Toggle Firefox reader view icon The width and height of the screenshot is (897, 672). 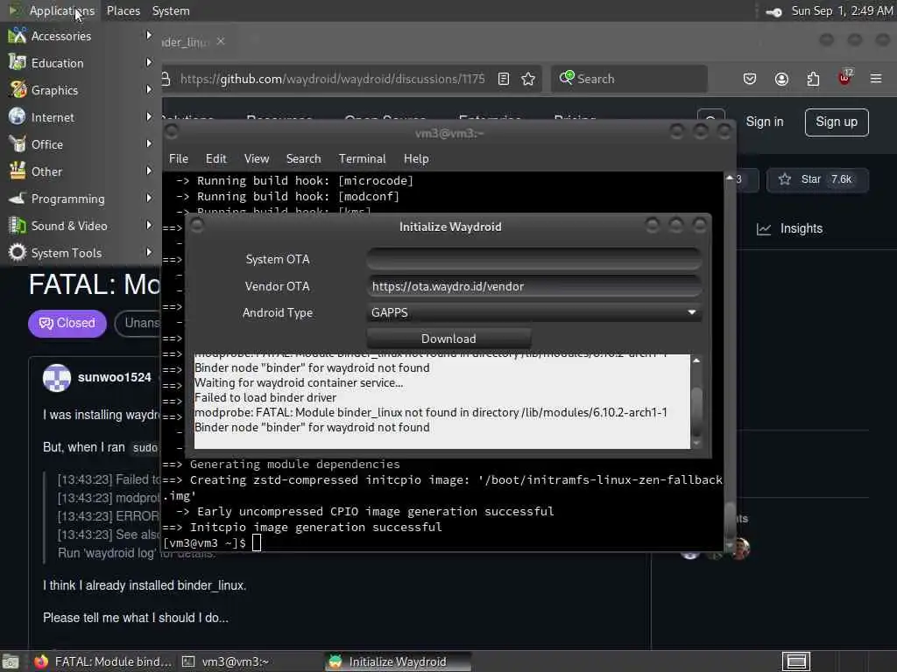504,79
